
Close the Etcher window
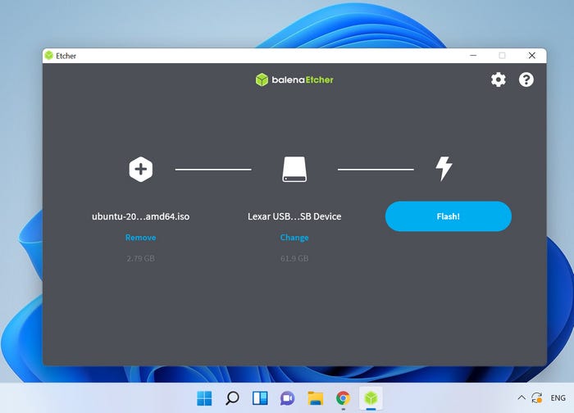(x=532, y=56)
